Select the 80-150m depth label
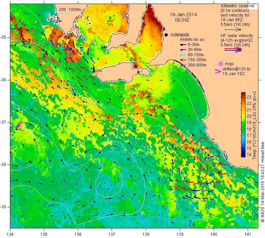Image resolution: width=265 pixels, height=238 pixels. pyautogui.click(x=196, y=55)
